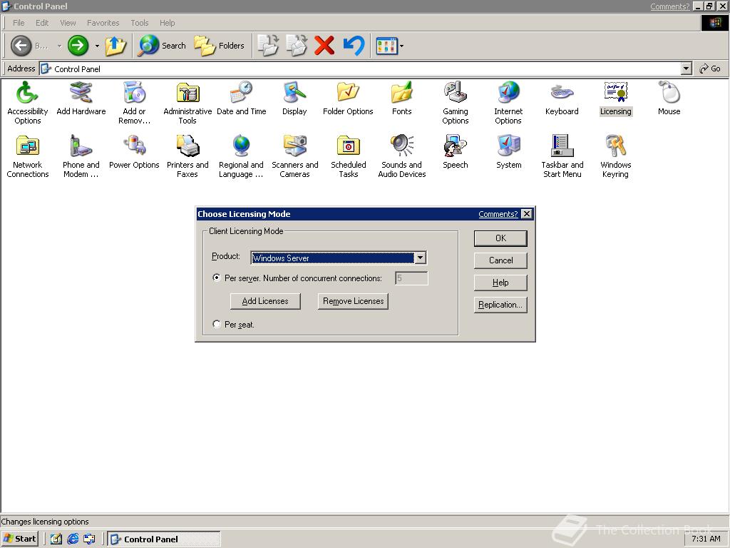Toggle the Folders pane button
Viewport: 730px width, 548px height.
220,46
